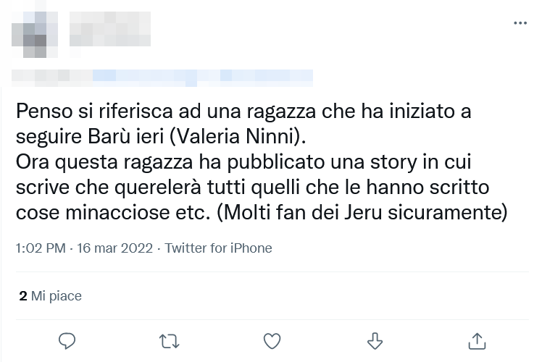Click the blurred reply-to handle line

[x=163, y=75]
